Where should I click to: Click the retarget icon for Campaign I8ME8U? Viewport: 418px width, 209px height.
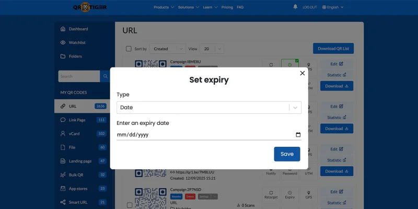(x=271, y=65)
